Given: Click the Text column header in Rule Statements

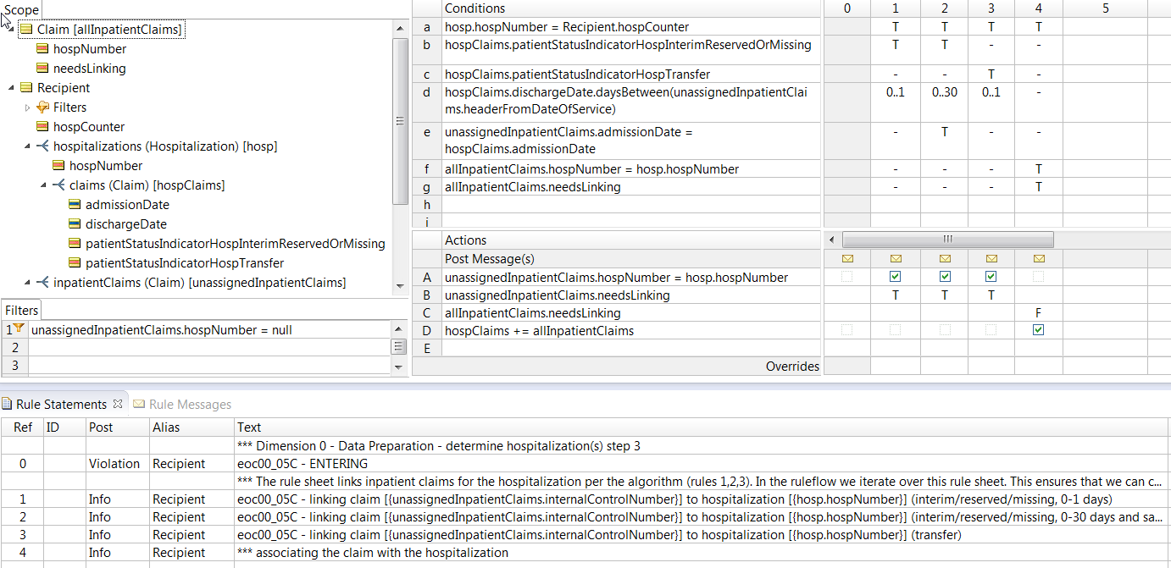Looking at the screenshot, I should coord(702,427).
